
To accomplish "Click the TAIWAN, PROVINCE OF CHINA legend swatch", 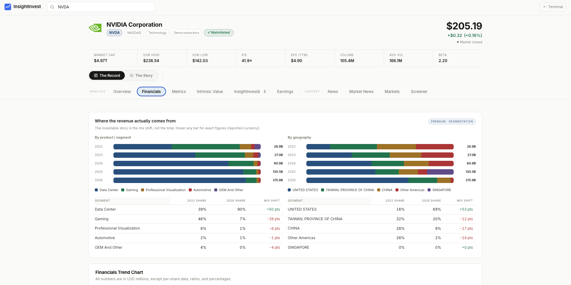I will [323, 190].
